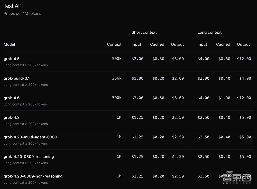Click "Long context ≥ 200k tokens" note under grok-build-0.1
257x189 pixels.
pos(26,85)
